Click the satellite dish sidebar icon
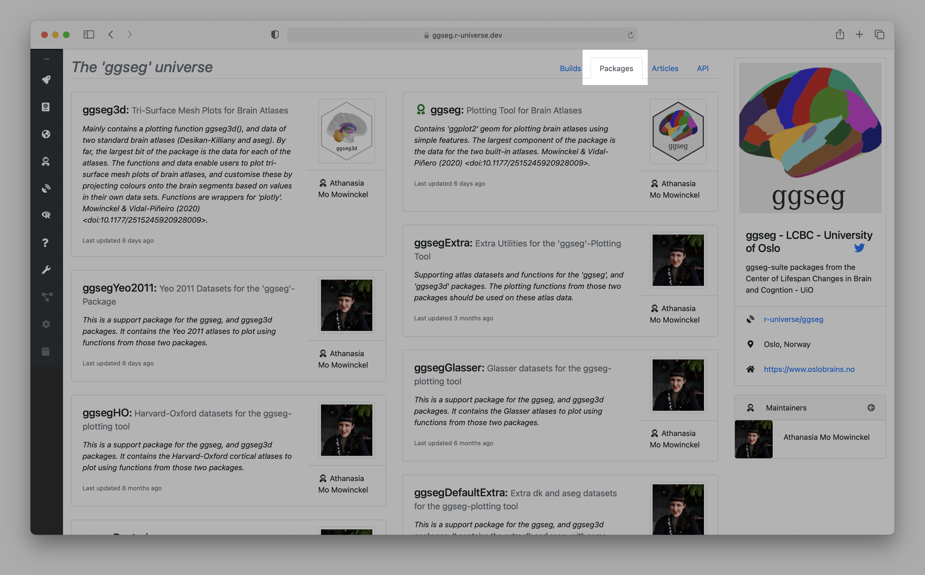 (x=46, y=189)
